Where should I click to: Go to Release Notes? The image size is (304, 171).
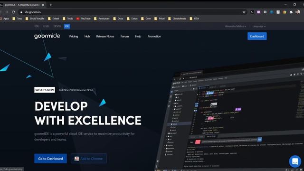105,36
